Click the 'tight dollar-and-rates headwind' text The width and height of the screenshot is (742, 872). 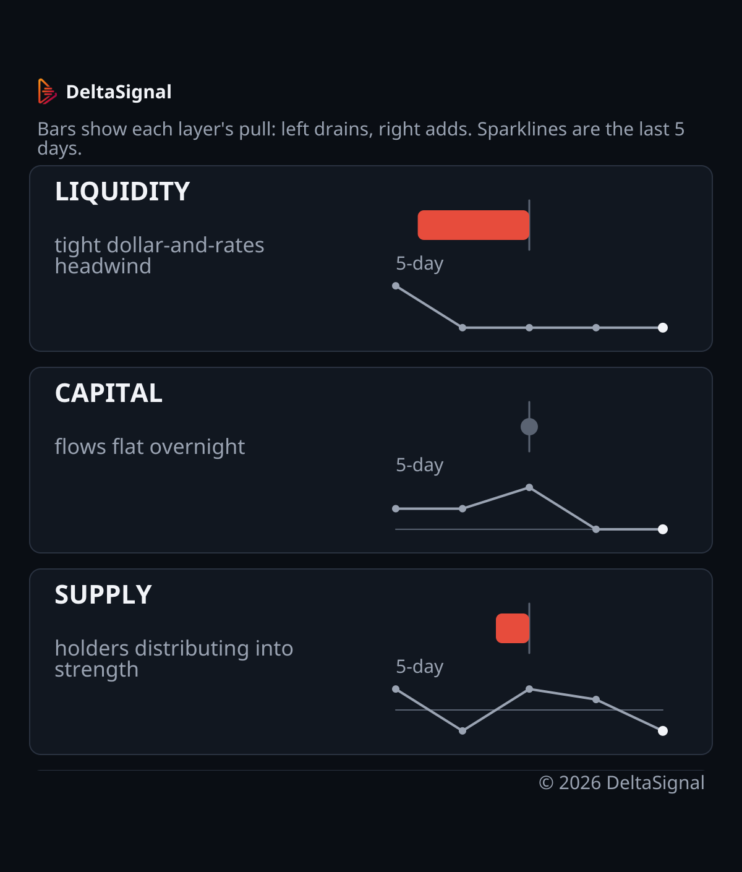160,255
